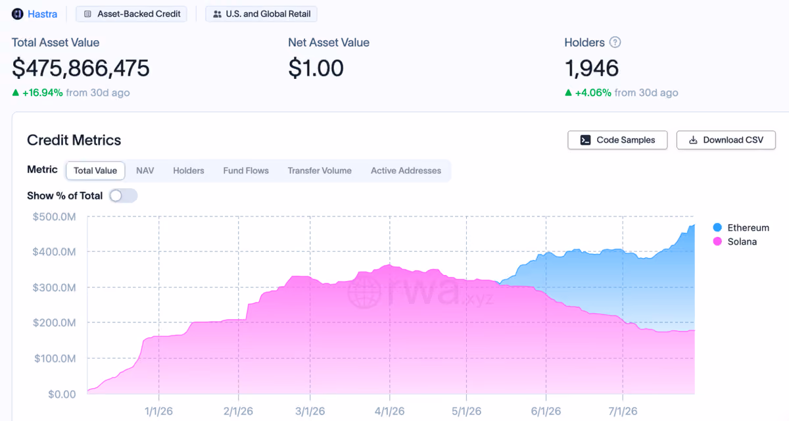Click the 2/1/26 x-axis label

(238, 411)
